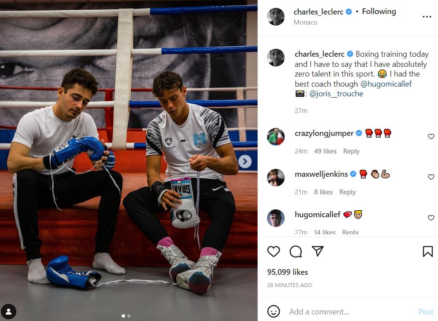Like hugomicallef's comment heart

click(x=431, y=218)
